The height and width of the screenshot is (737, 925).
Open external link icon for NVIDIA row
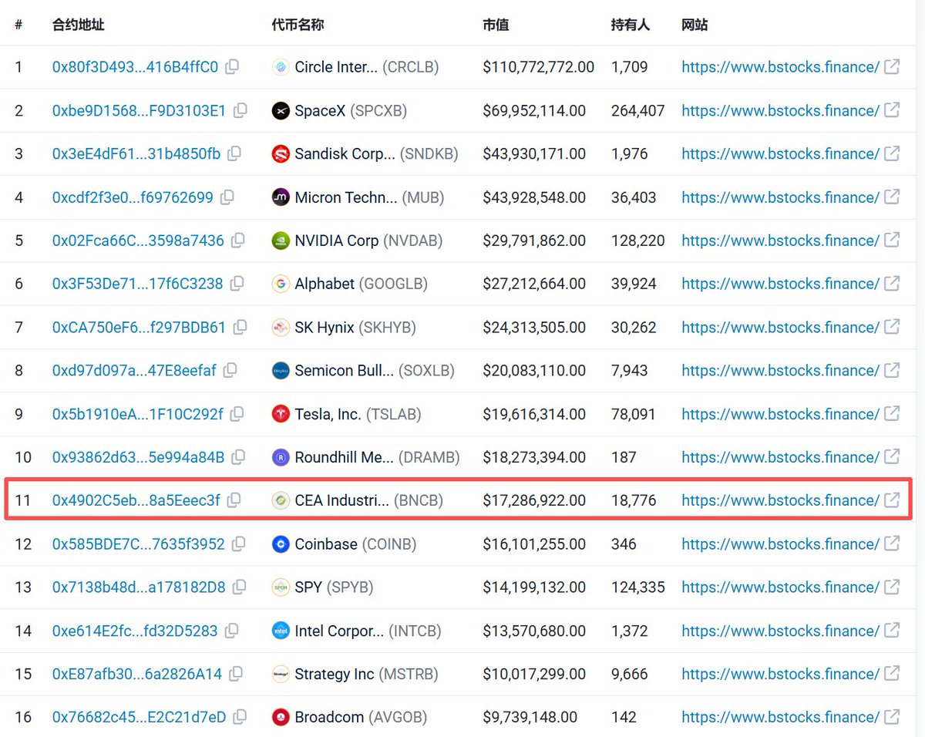click(x=892, y=240)
